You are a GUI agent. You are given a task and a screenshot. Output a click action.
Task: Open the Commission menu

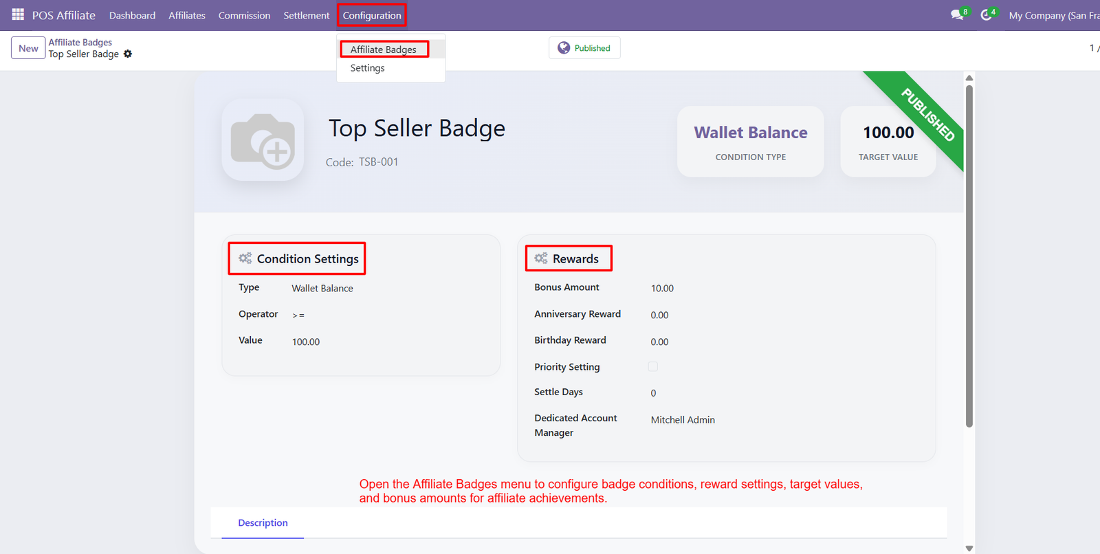[x=244, y=15]
